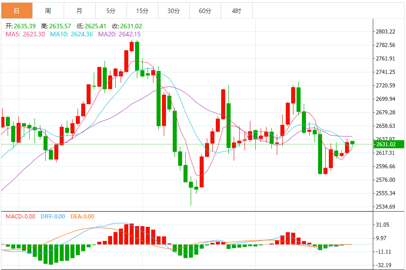This screenshot has width=406, height=270.
Task: Click the 2699.94 price axis label
Action: point(385,99)
